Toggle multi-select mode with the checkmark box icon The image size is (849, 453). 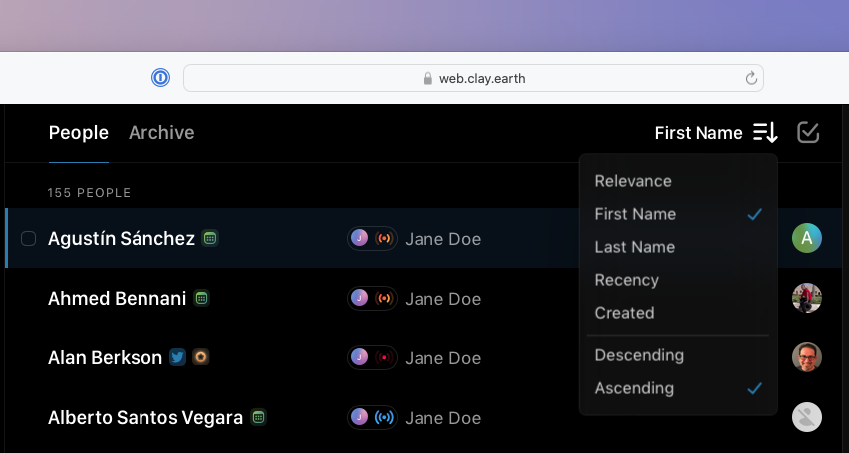tap(808, 132)
